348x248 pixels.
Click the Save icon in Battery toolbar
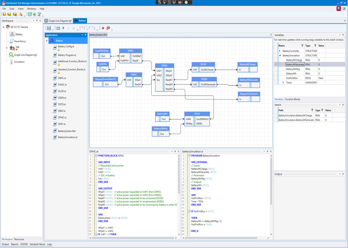49,28
